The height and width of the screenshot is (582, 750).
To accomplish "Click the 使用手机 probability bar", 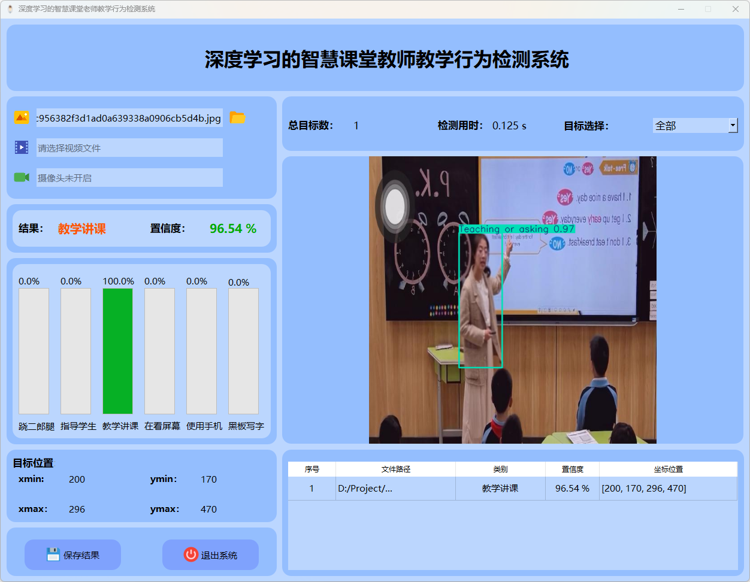I will [x=201, y=351].
